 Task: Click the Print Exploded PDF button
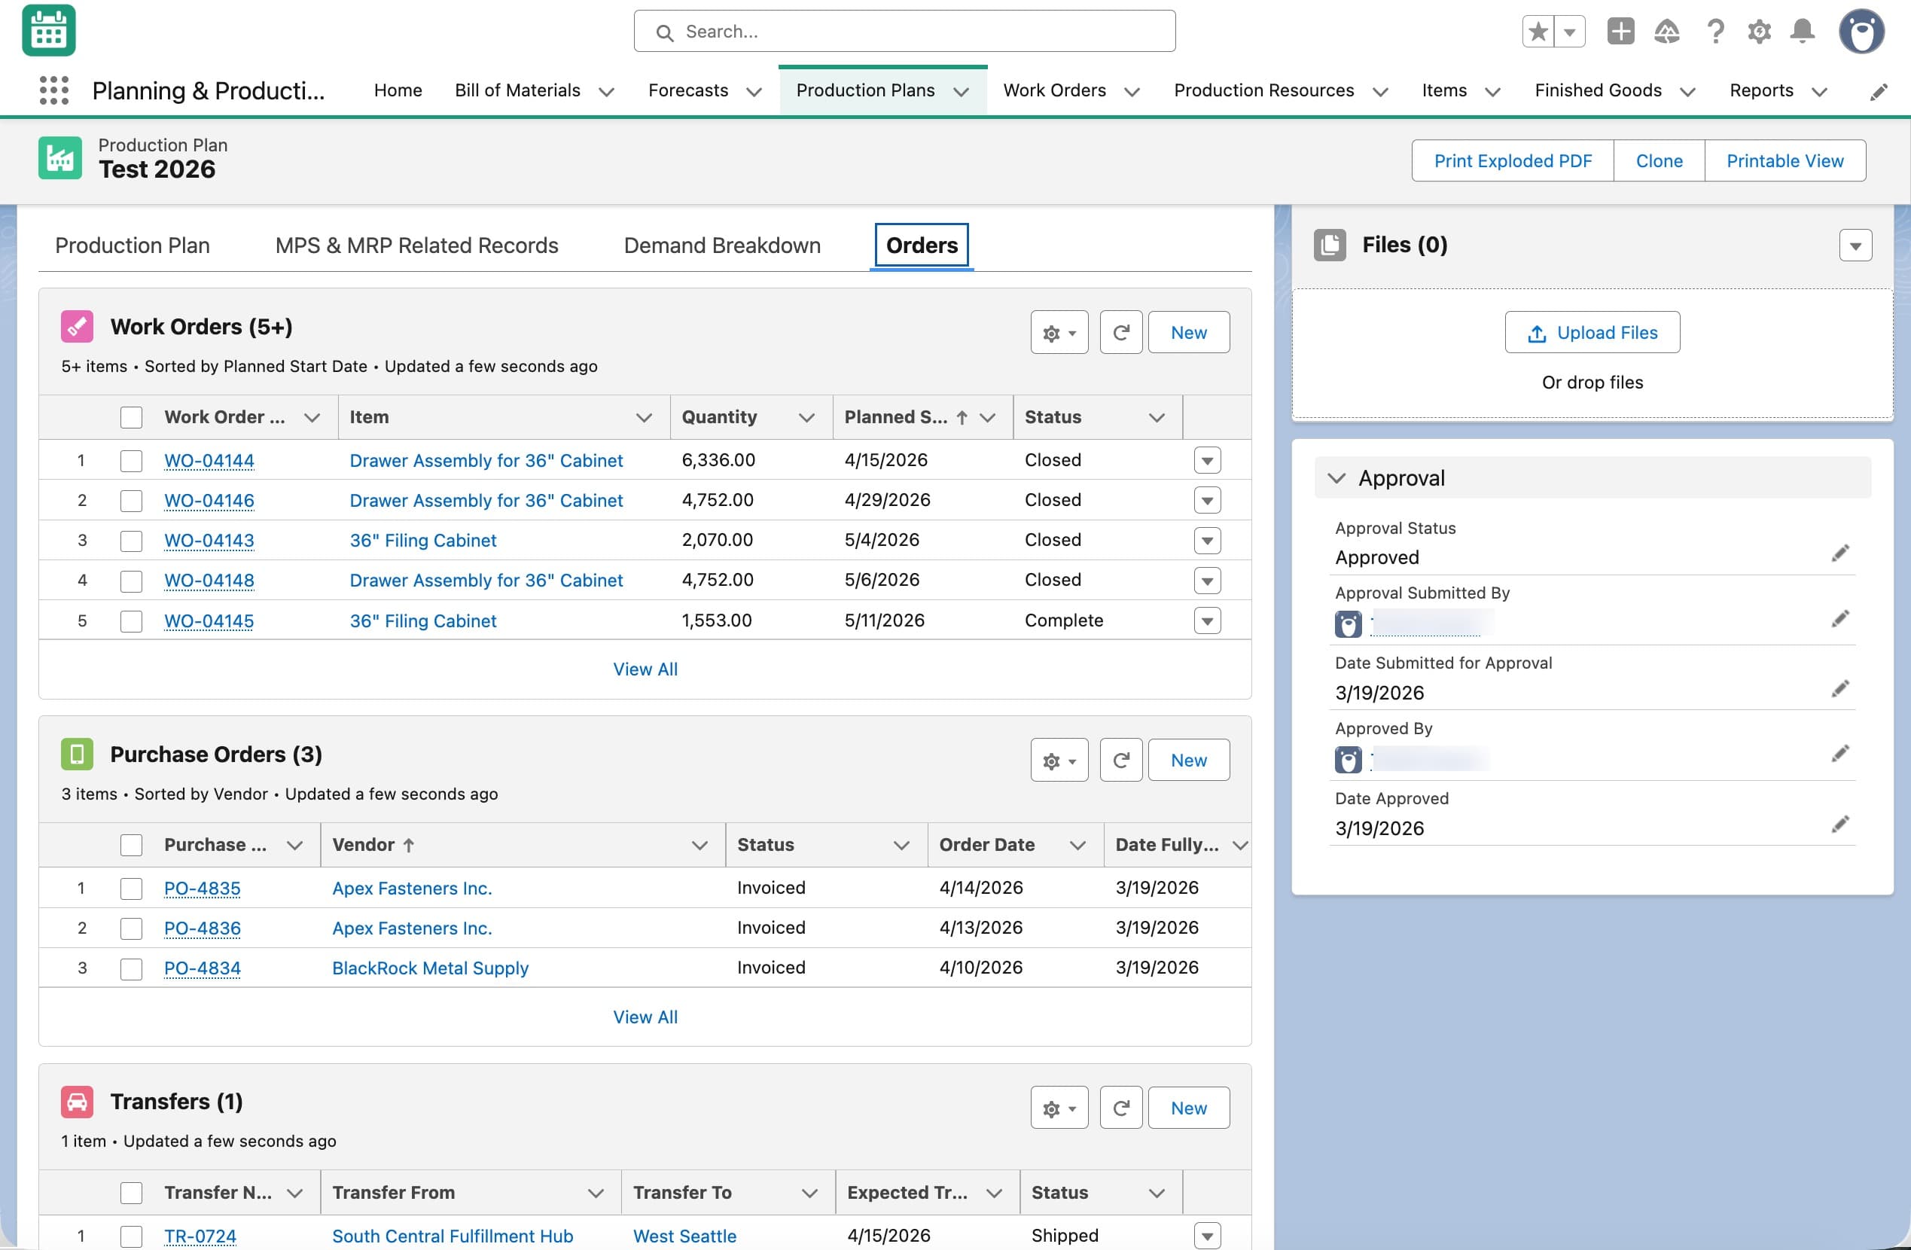(x=1513, y=160)
